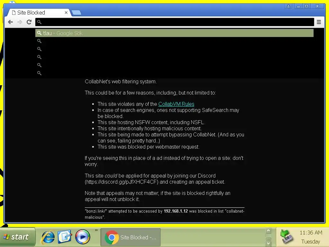Follow the CollabVM Rules link
The image size is (329, 247).
point(176,104)
